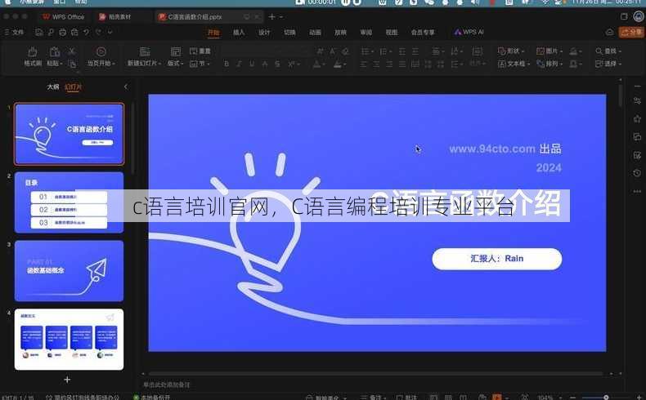
Task: Click the Reset (重置) slide button
Action: [200, 51]
